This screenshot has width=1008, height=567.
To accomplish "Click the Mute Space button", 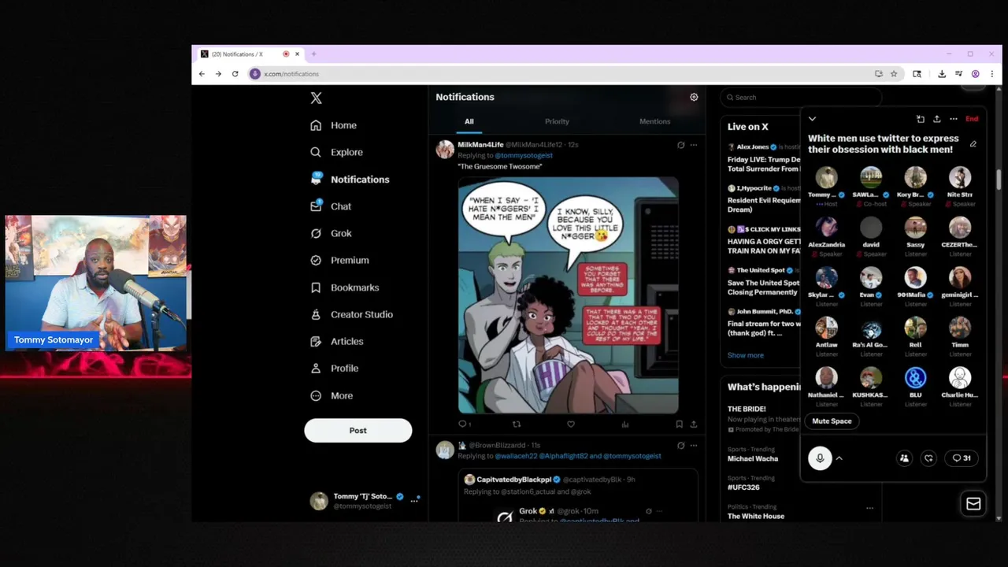I will 832,421.
